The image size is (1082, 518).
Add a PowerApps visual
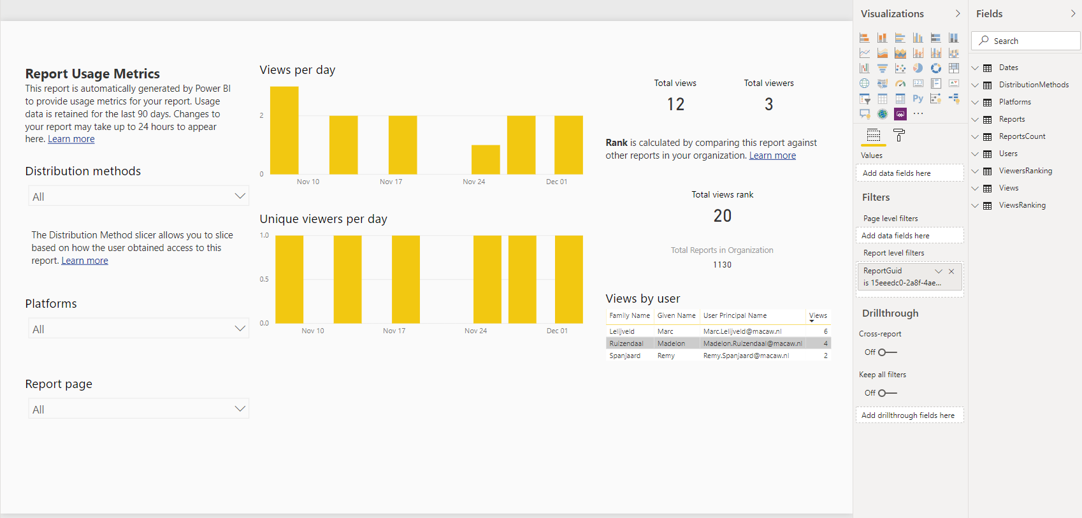pyautogui.click(x=900, y=114)
